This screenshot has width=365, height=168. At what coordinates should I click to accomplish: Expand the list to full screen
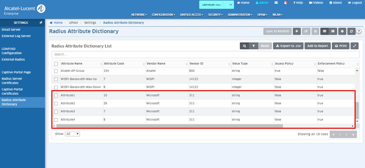pyautogui.click(x=354, y=46)
